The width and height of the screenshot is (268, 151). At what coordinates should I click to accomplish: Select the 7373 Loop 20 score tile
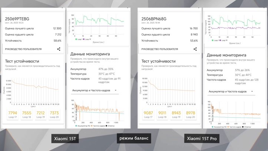pos(54,115)
